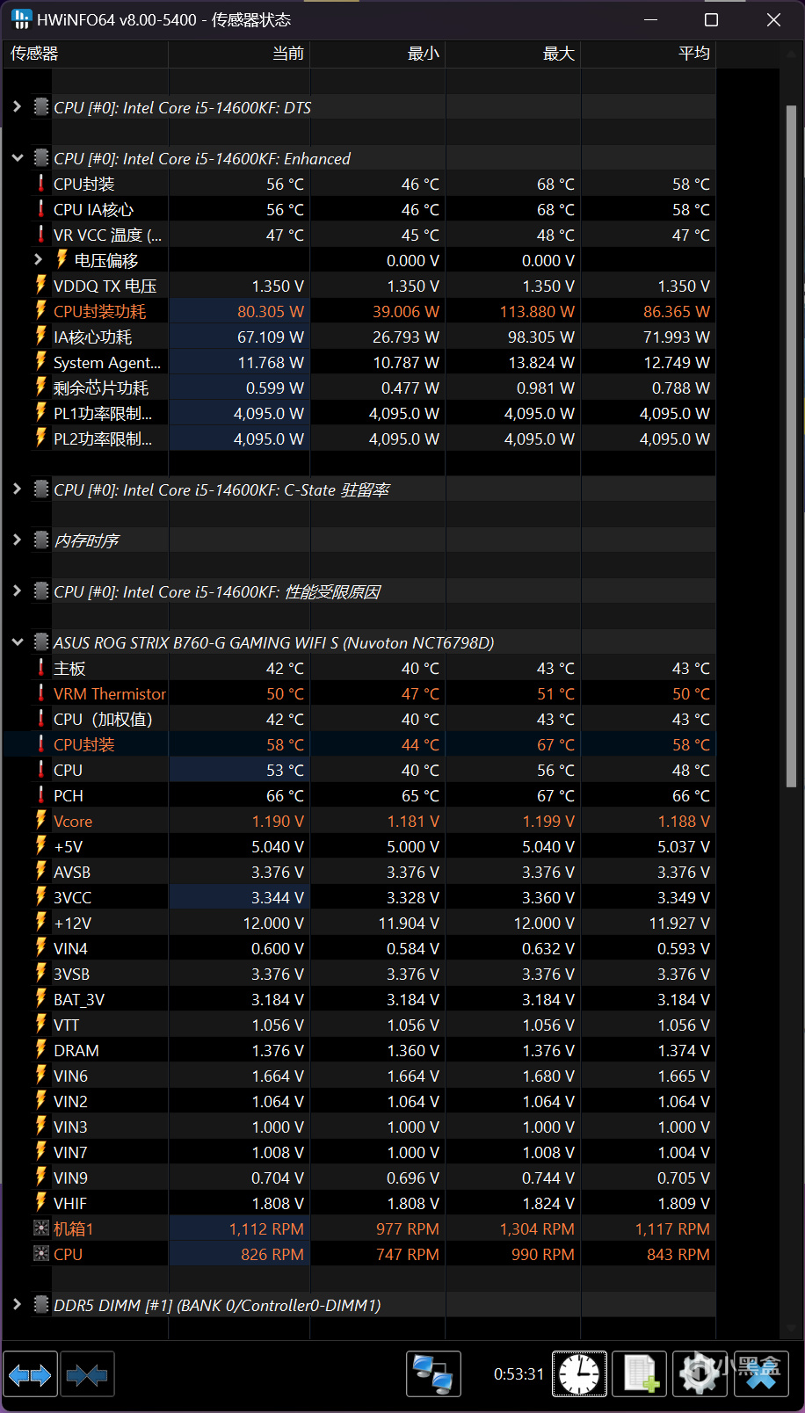The width and height of the screenshot is (805, 1413).
Task: Expand the DDR5 DIMM [#1] group
Action: coord(17,1304)
